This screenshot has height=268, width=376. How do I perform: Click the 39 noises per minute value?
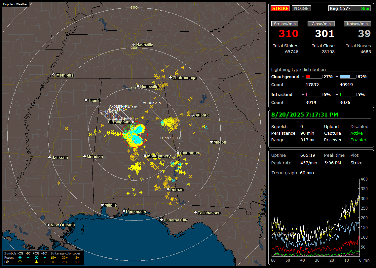coord(364,34)
